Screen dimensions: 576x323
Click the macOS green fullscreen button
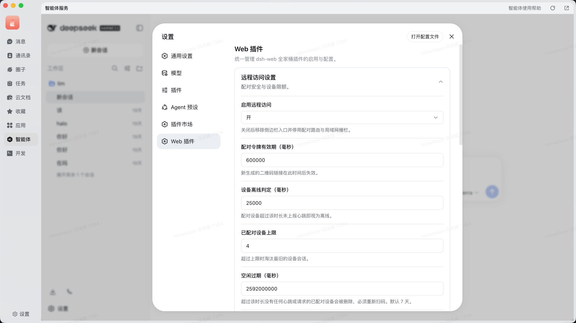tap(21, 5)
